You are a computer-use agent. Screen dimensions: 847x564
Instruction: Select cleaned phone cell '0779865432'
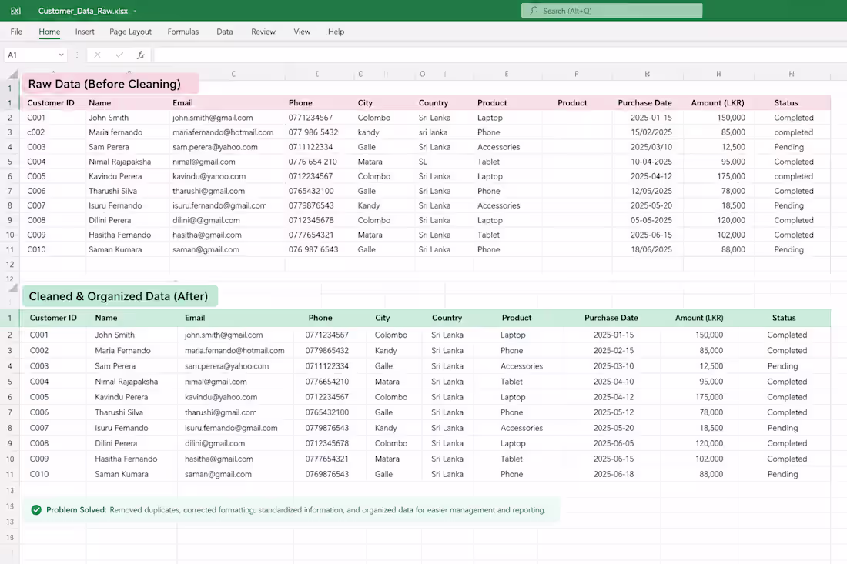(326, 350)
